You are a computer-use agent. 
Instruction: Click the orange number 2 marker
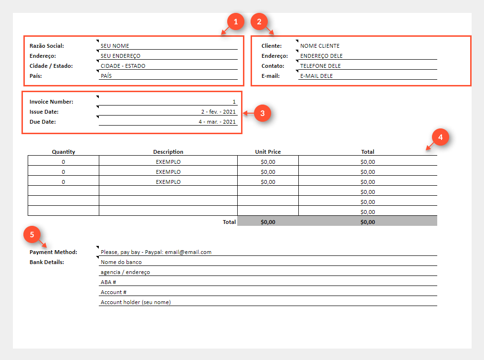[259, 22]
